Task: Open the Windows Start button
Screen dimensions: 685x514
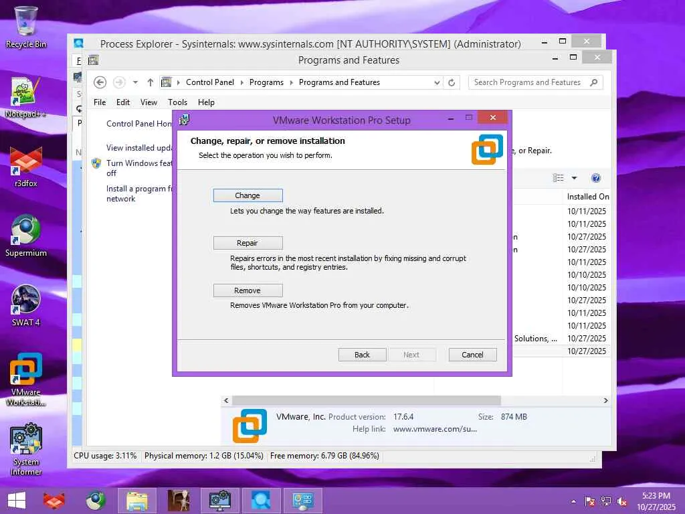Action: [x=17, y=501]
